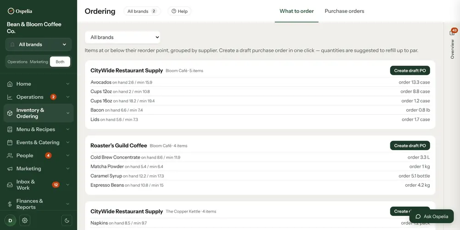
Task: Create draft PO for Roaster's Guild Coffee
Action: coord(410,146)
